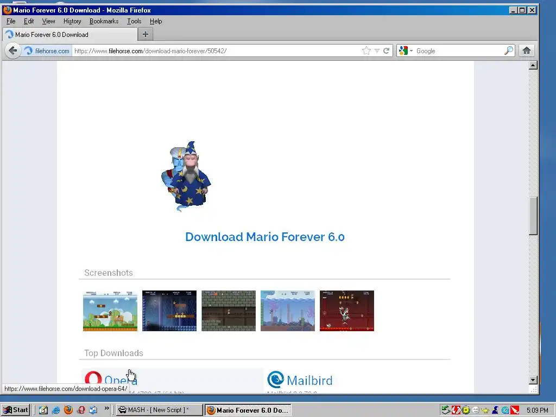Click in the Google search box
Screen dimensions: 556x417
[459, 50]
